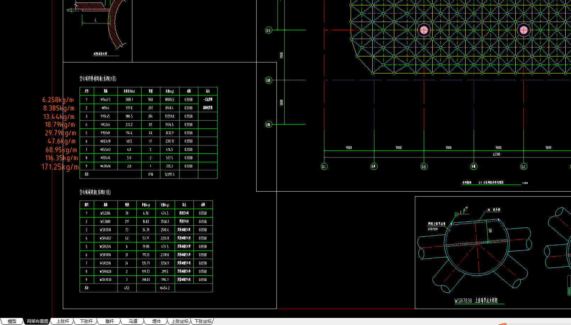Click the WS3008 ball spec cell
This screenshot has height=325, width=571.
[x=105, y=221]
